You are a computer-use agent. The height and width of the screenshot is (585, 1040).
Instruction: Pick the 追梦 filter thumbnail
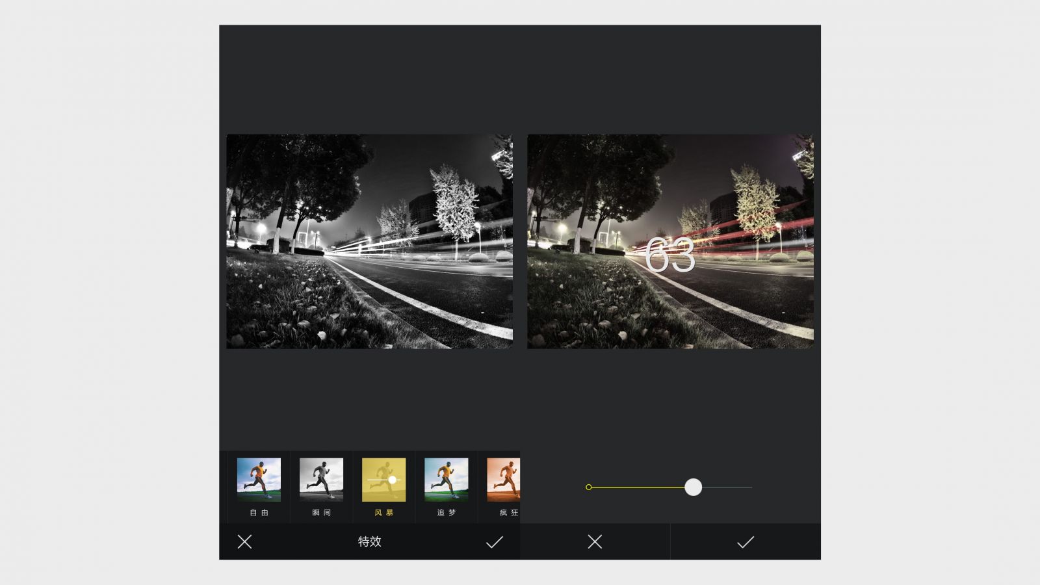coord(446,480)
